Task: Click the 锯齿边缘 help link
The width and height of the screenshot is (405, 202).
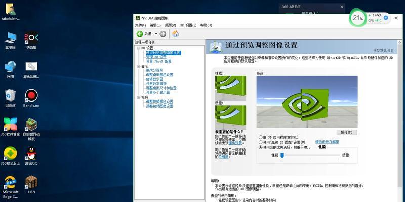Action: 235,143
